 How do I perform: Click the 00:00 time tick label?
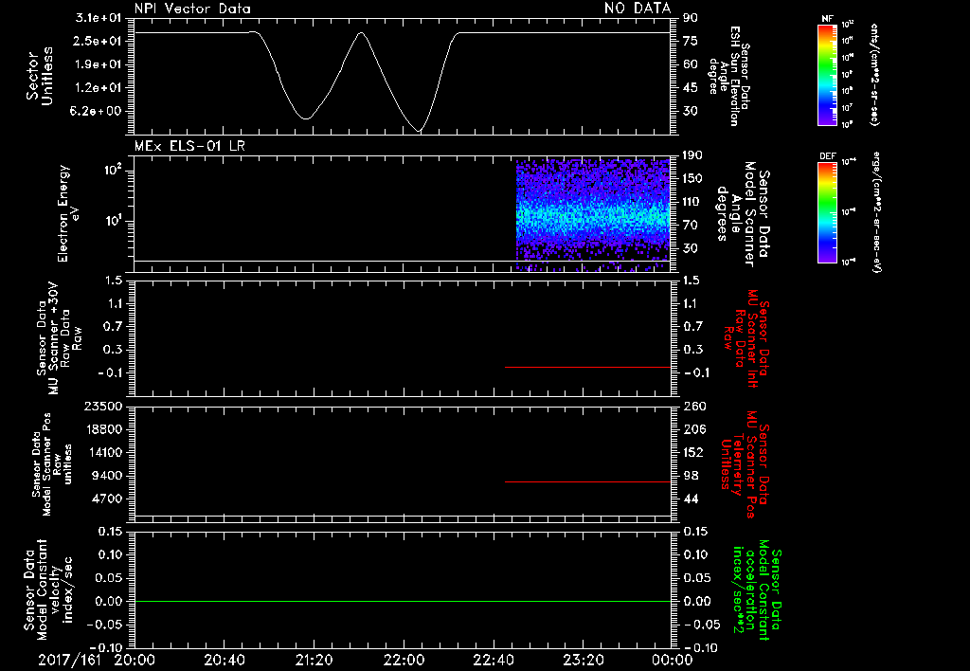tap(673, 660)
